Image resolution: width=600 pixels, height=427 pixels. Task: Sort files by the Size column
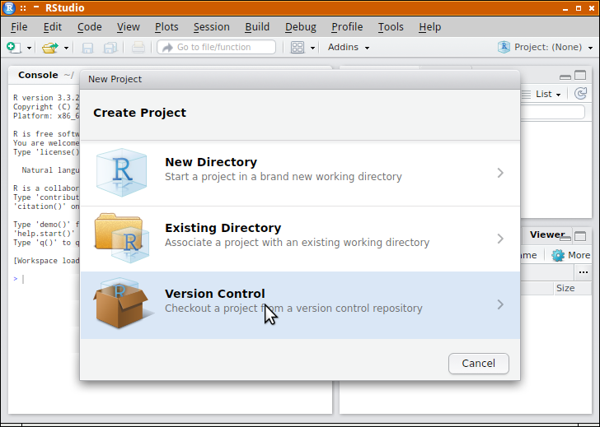click(x=565, y=288)
